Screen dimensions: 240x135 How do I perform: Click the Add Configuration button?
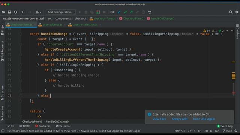pos(61,12)
